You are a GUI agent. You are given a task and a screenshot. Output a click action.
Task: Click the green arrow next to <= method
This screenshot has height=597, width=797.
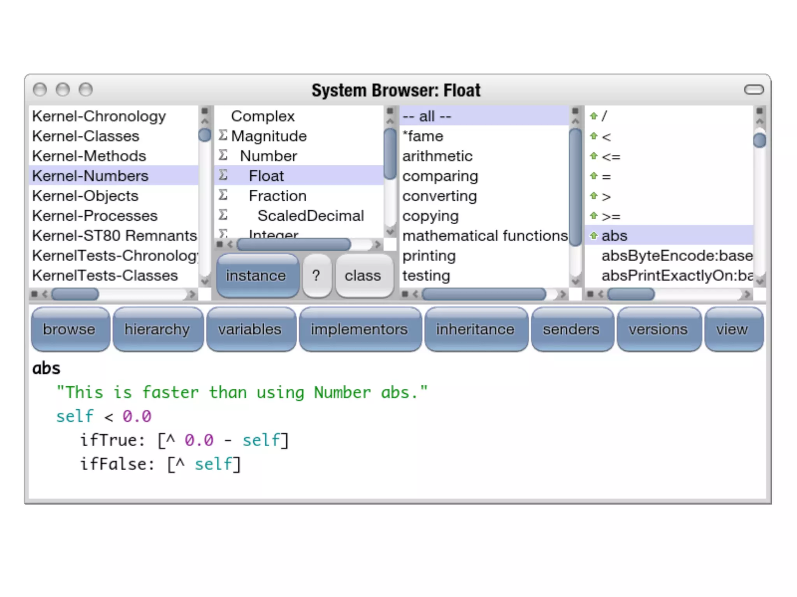(x=593, y=156)
